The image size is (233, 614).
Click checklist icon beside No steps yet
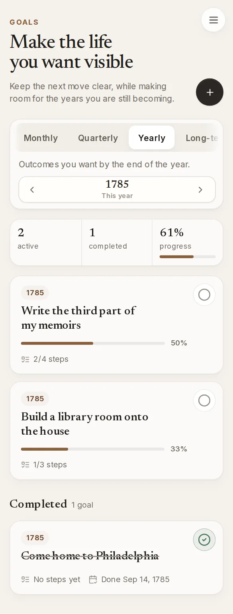25,579
